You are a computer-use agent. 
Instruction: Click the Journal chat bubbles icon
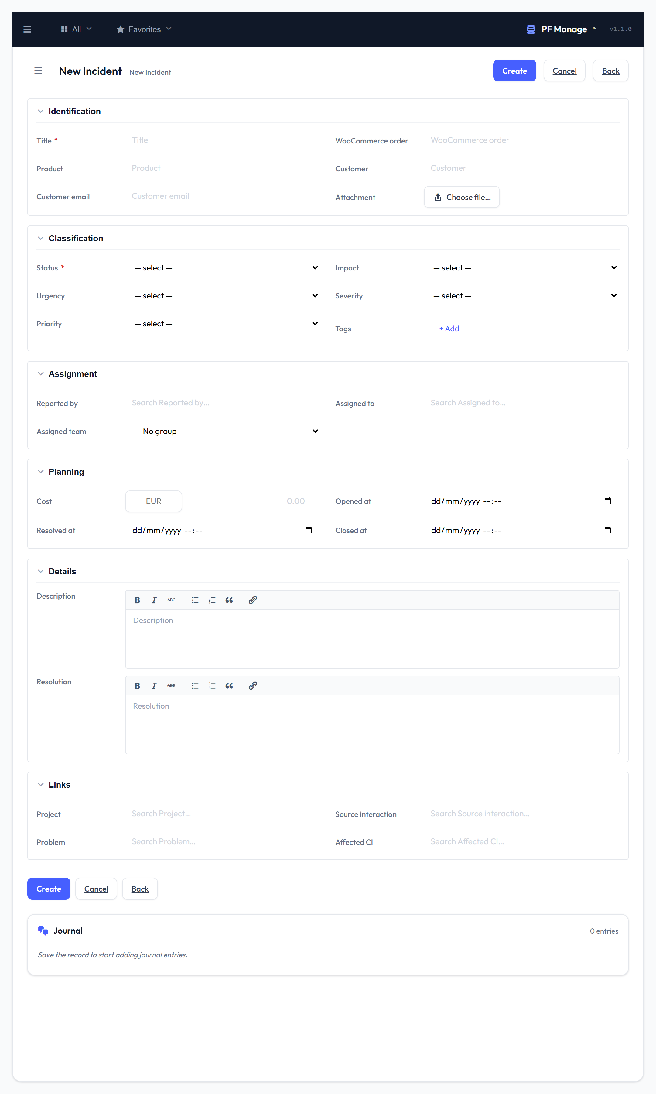[43, 931]
